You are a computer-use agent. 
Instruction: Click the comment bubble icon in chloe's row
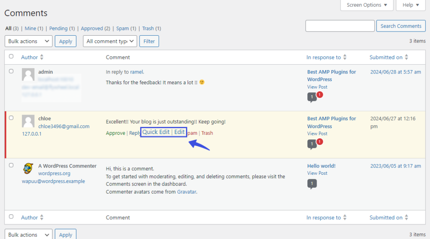coord(312,144)
